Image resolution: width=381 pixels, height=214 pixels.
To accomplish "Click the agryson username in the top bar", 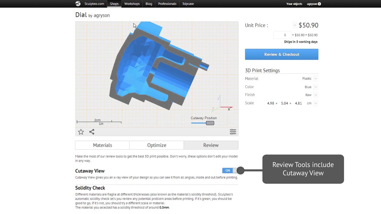I will [x=312, y=4].
